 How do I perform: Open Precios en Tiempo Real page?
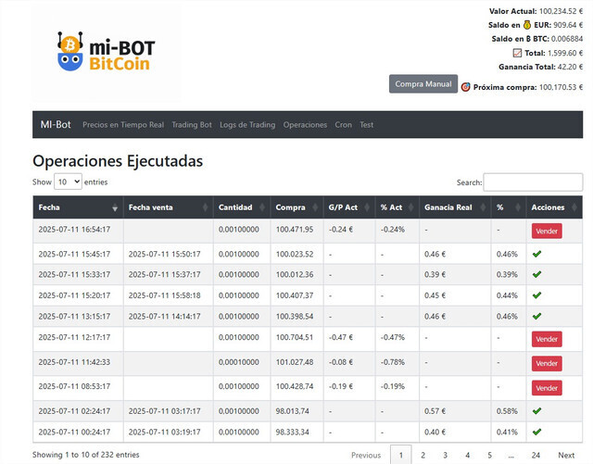pyautogui.click(x=123, y=125)
